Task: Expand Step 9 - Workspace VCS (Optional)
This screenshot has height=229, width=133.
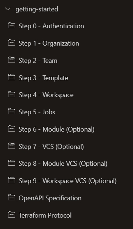Action: click(x=68, y=181)
